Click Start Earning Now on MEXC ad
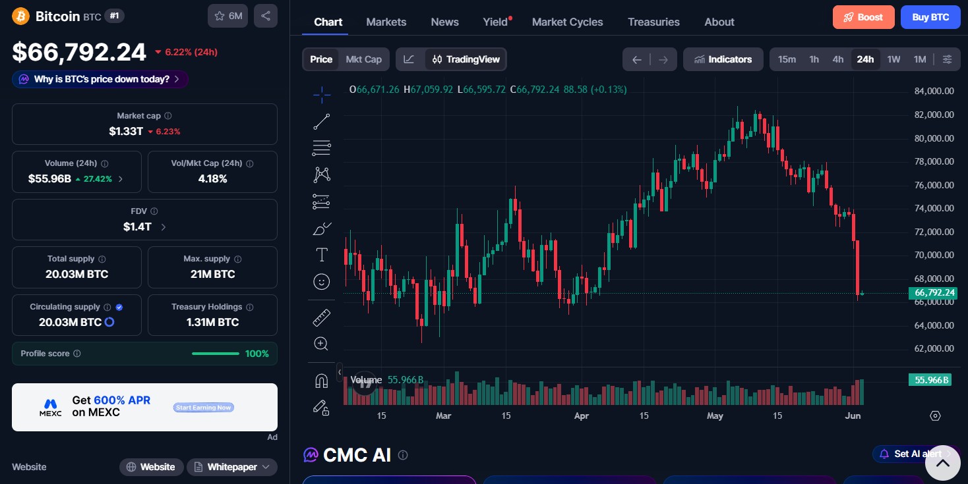The image size is (968, 484). coord(204,408)
